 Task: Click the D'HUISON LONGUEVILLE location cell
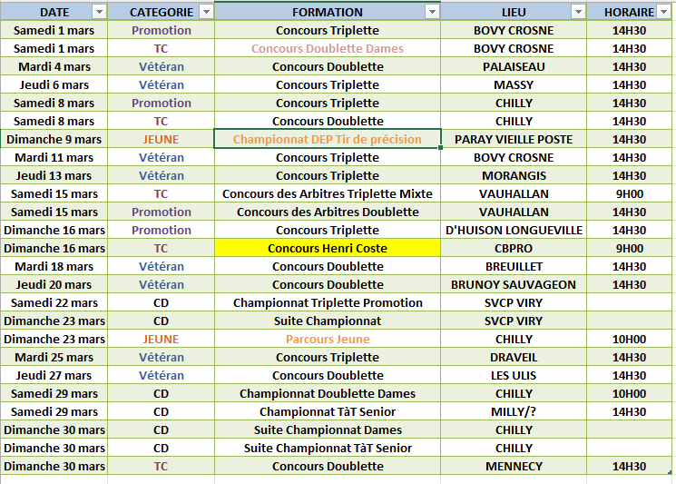point(514,230)
